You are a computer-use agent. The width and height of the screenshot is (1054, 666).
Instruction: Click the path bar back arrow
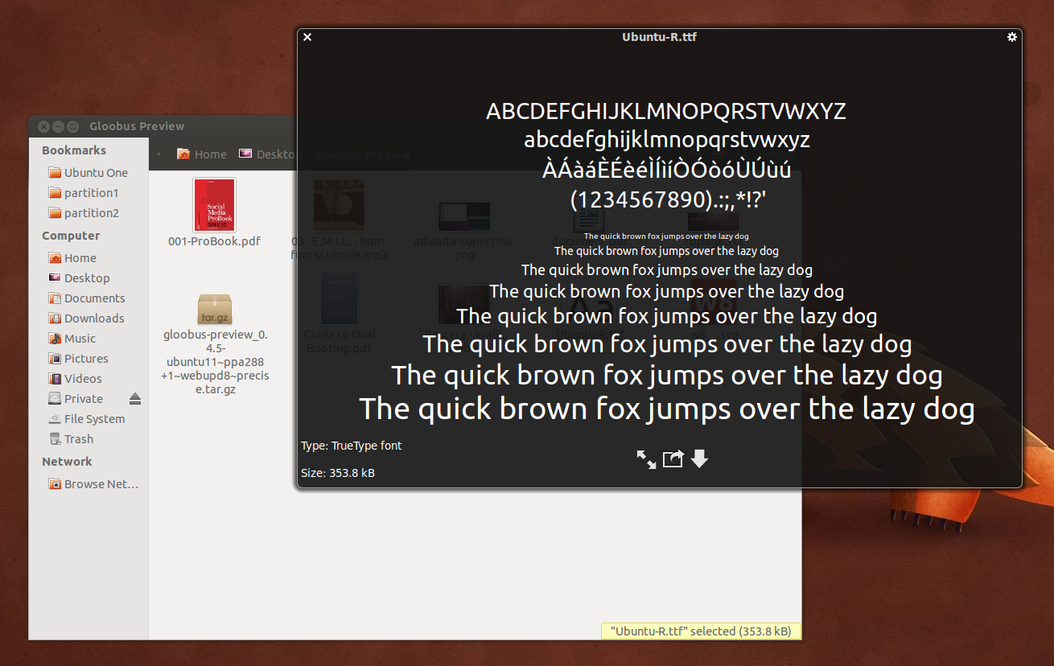coord(159,154)
